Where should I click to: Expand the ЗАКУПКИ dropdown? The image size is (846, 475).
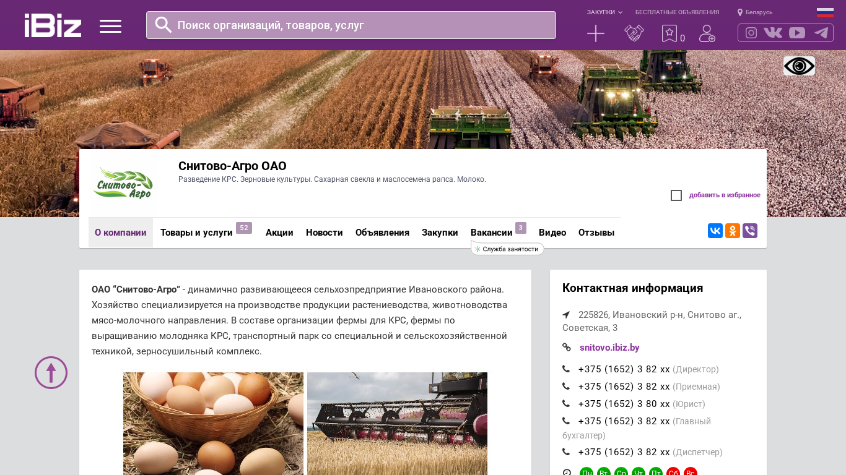pos(604,12)
